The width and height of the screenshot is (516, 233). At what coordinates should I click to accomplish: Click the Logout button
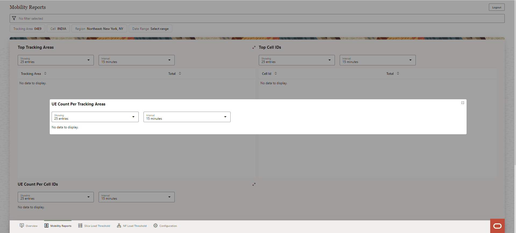497,7
